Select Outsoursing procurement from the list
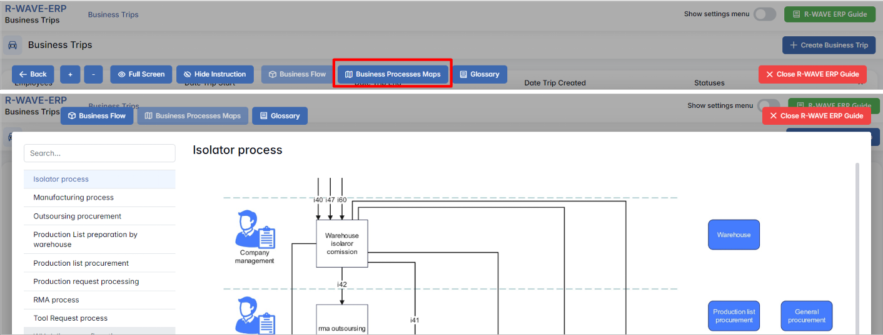883x335 pixels. point(78,216)
